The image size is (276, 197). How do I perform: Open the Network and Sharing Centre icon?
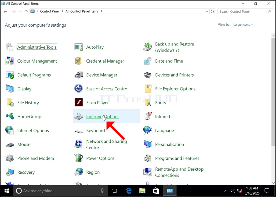click(x=79, y=144)
